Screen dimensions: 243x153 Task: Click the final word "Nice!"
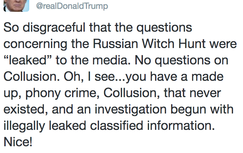18,142
